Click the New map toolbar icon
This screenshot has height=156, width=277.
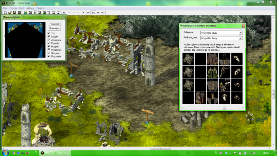(x=5, y=13)
